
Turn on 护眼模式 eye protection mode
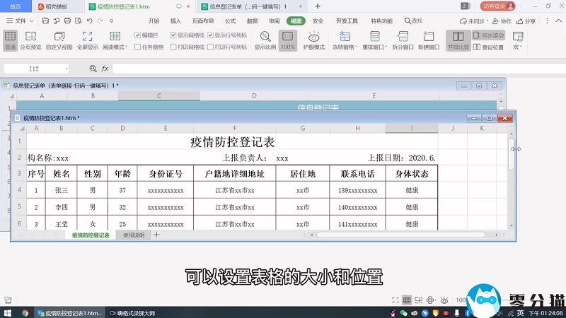pos(313,40)
